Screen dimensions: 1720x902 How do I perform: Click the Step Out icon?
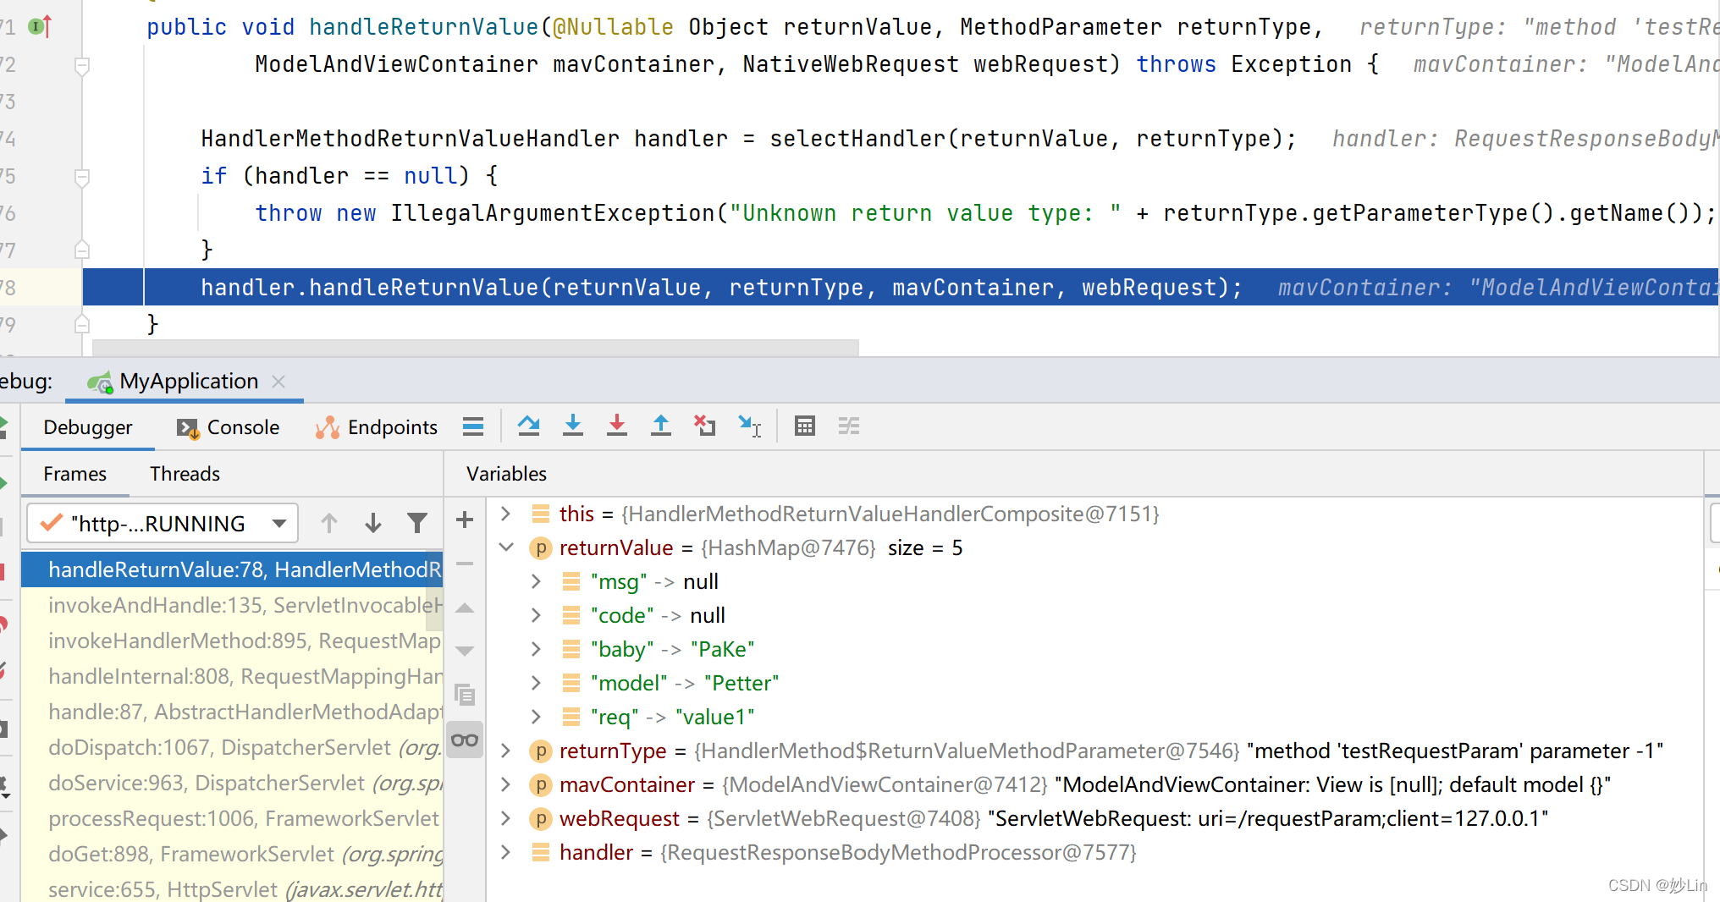point(661,426)
